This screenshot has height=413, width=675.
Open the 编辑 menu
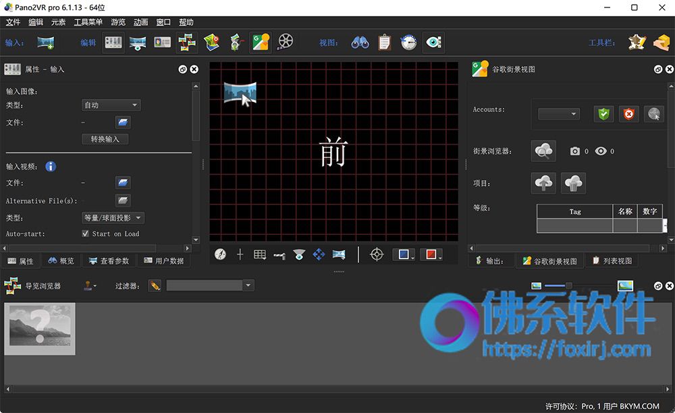point(36,22)
